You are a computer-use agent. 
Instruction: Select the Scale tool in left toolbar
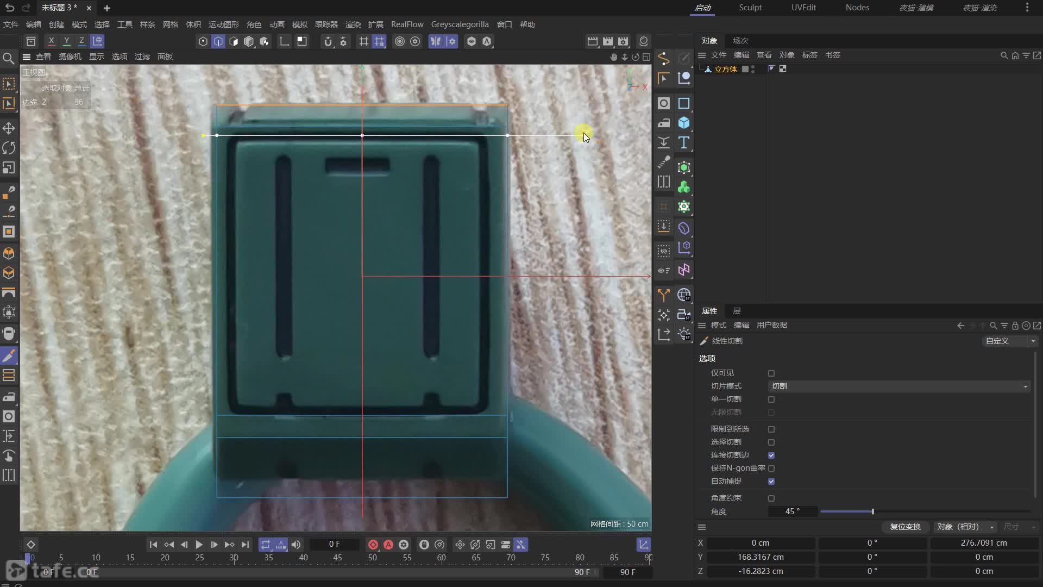[x=9, y=168]
